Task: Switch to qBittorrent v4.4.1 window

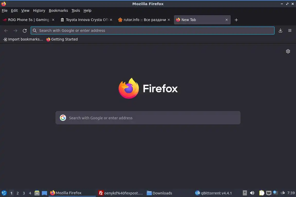Action: pos(217,193)
